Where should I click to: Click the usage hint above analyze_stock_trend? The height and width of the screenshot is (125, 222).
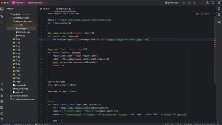pos(51,101)
